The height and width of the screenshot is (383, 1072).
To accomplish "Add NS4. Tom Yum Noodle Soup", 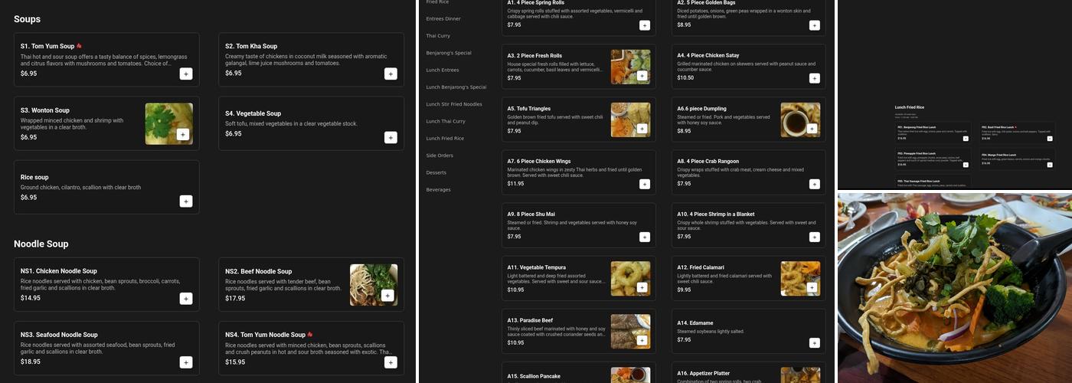I will coord(391,362).
